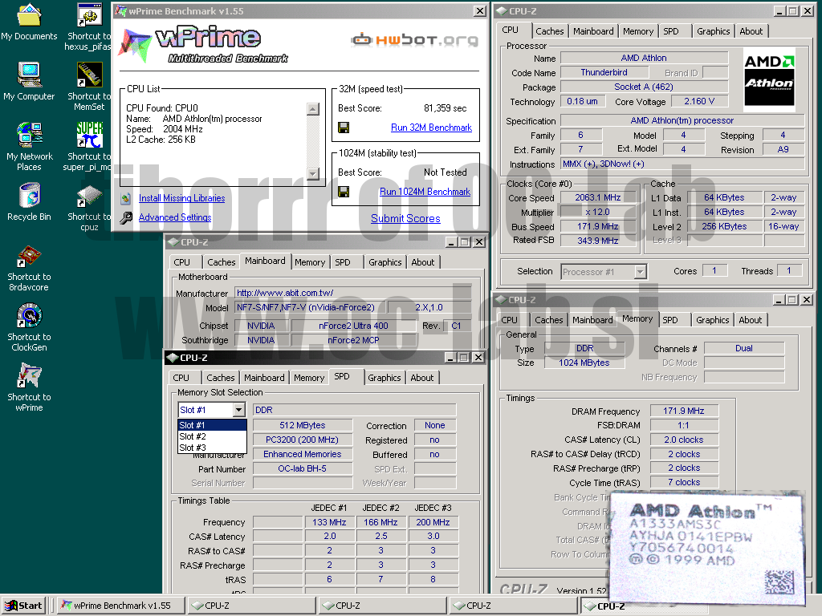The height and width of the screenshot is (616, 822).
Task: Open Graphics tab in SPD CPU-Z window
Action: 385,378
